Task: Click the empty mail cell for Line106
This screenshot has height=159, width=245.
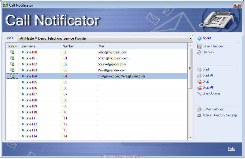Action: coord(142,88)
